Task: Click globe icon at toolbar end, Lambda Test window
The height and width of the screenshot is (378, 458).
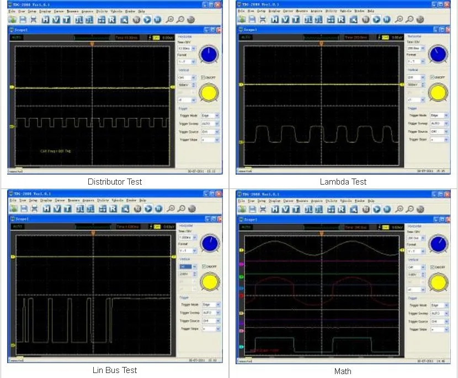Action: tap(420, 19)
